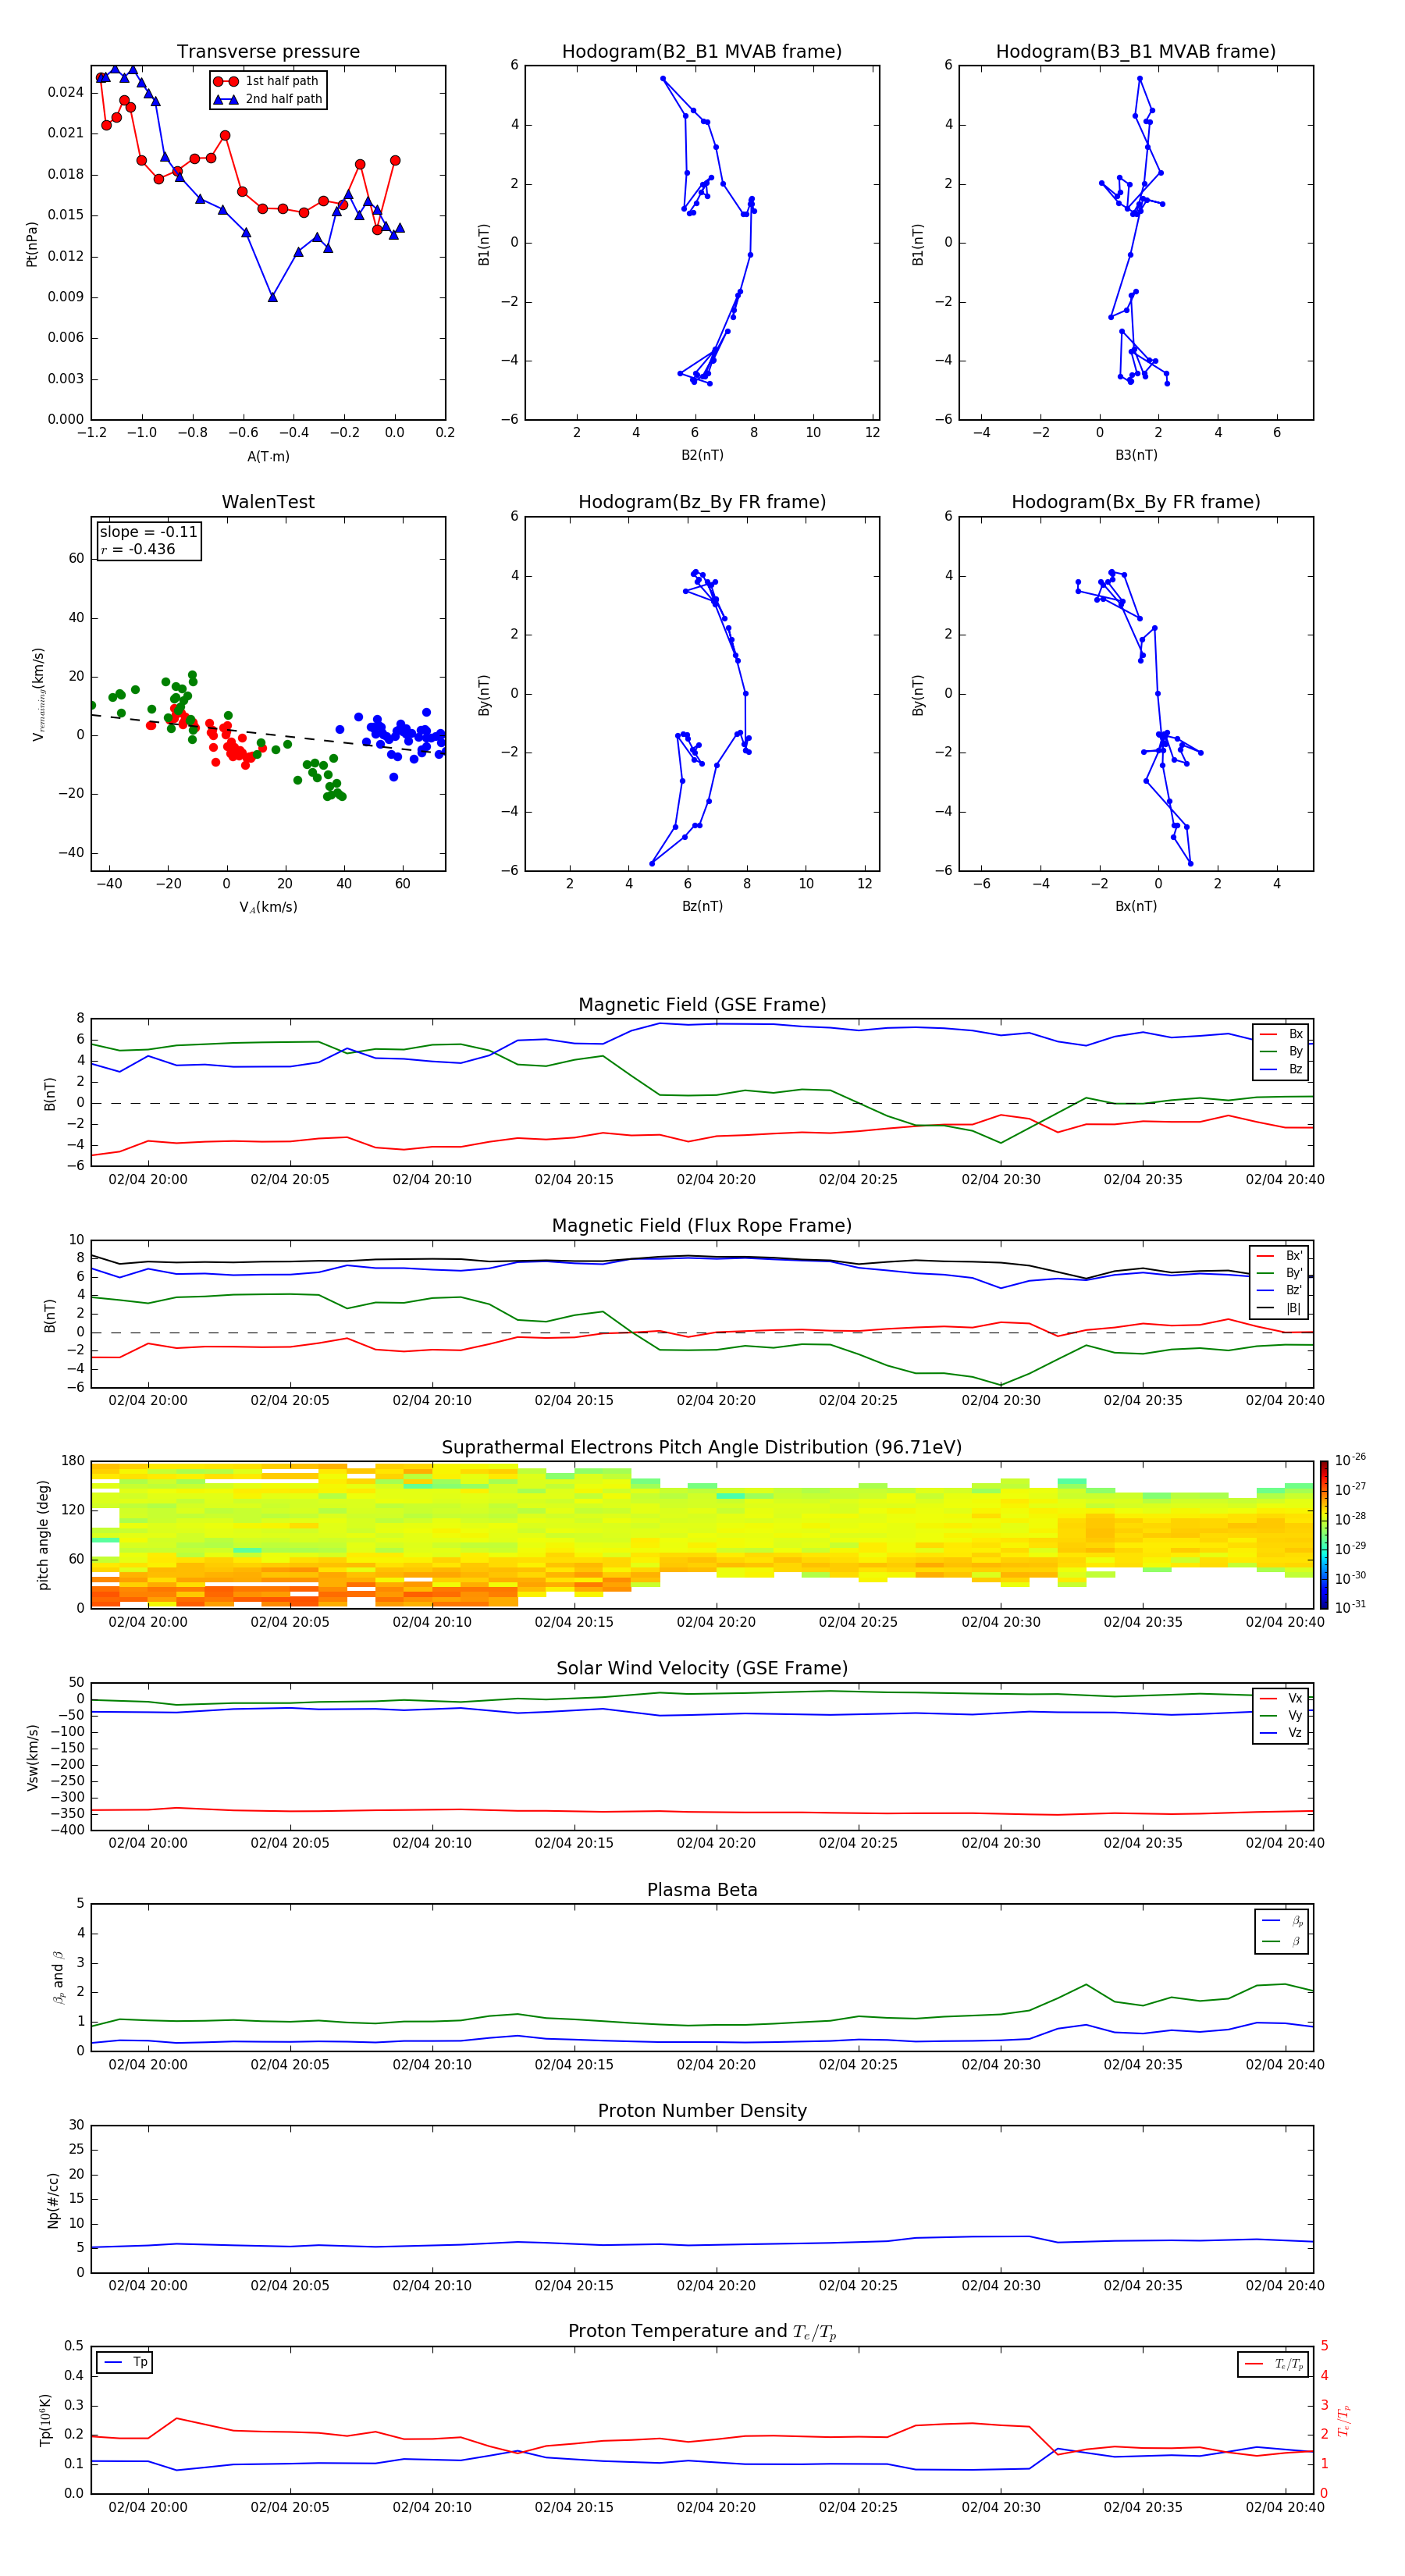Screen dimensions: 1405x2576
Task: Click the "Hodogram(B3_B1 MVAB frame)" title
Action: [1136, 52]
